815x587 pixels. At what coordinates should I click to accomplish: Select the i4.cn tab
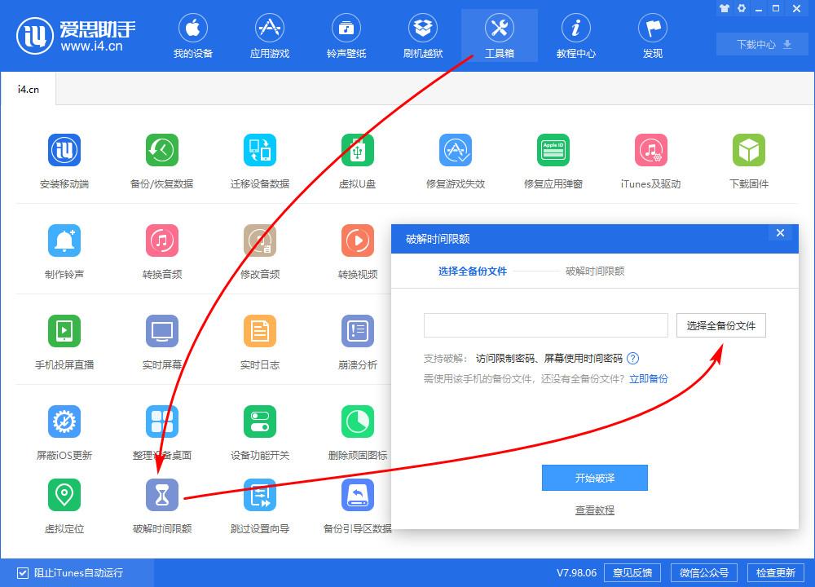(x=27, y=90)
